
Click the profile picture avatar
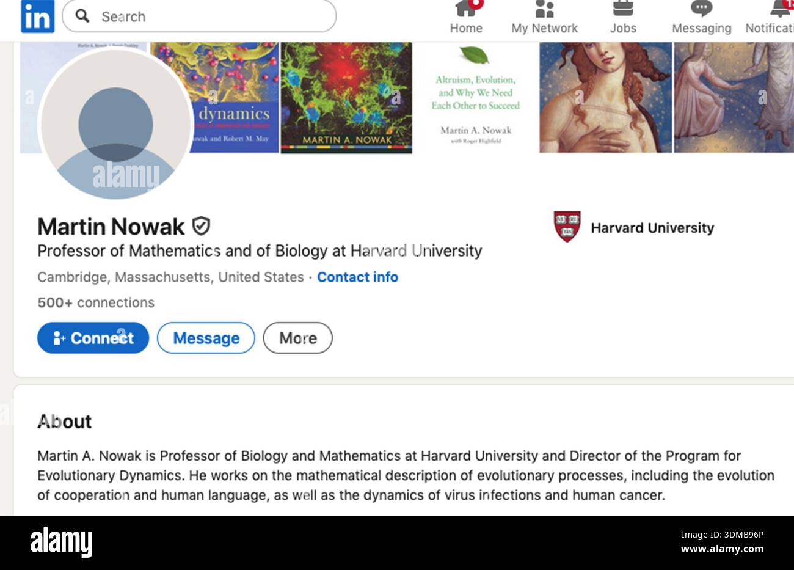click(x=115, y=124)
